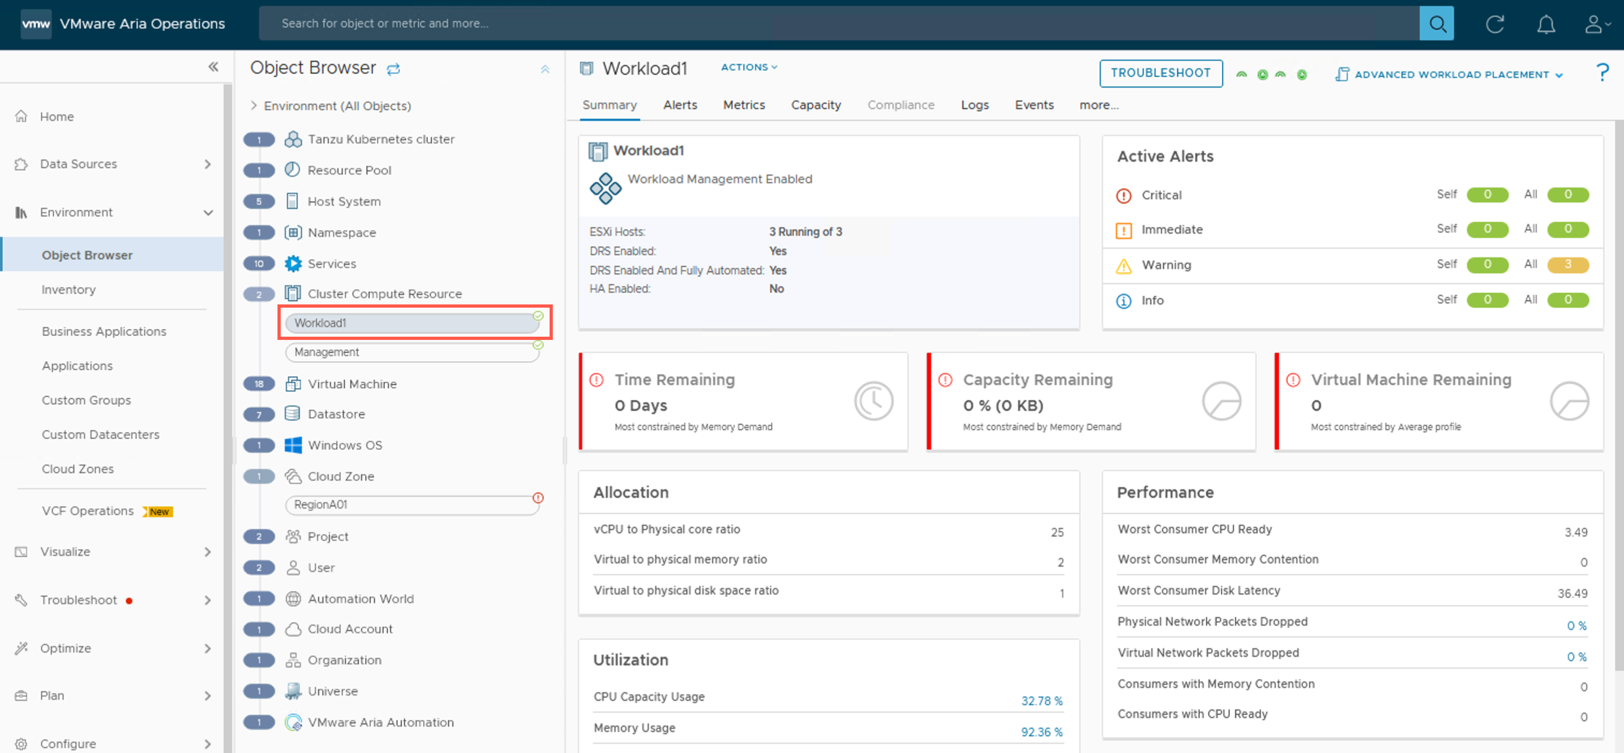This screenshot has width=1624, height=753.
Task: Switch to the Capacity tab
Action: coord(815,105)
